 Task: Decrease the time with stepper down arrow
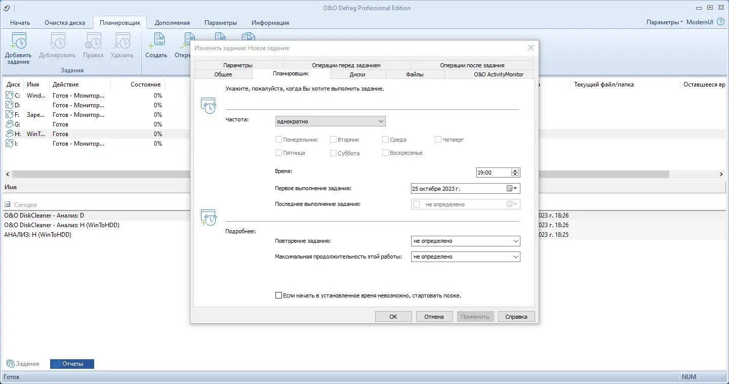click(x=515, y=175)
